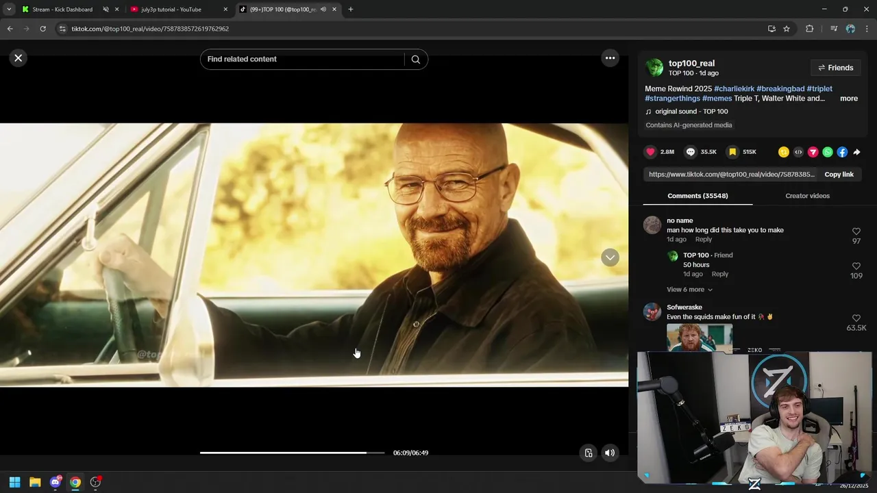Open the #triplet hashtag
The height and width of the screenshot is (493, 877).
[x=819, y=89]
